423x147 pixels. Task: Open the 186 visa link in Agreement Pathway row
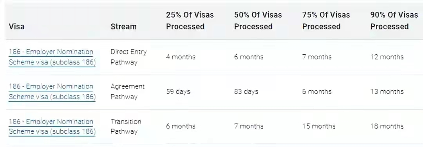pos(52,91)
